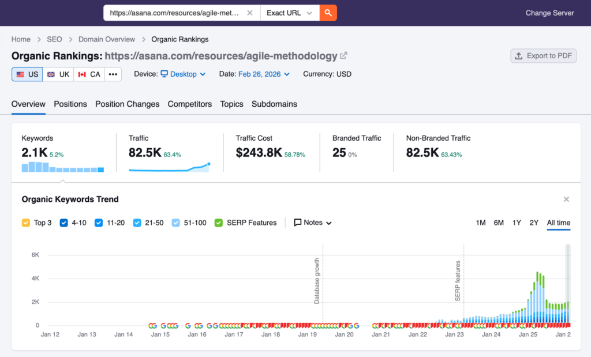The height and width of the screenshot is (357, 591).
Task: Switch to the UK flag database
Action: (x=58, y=74)
